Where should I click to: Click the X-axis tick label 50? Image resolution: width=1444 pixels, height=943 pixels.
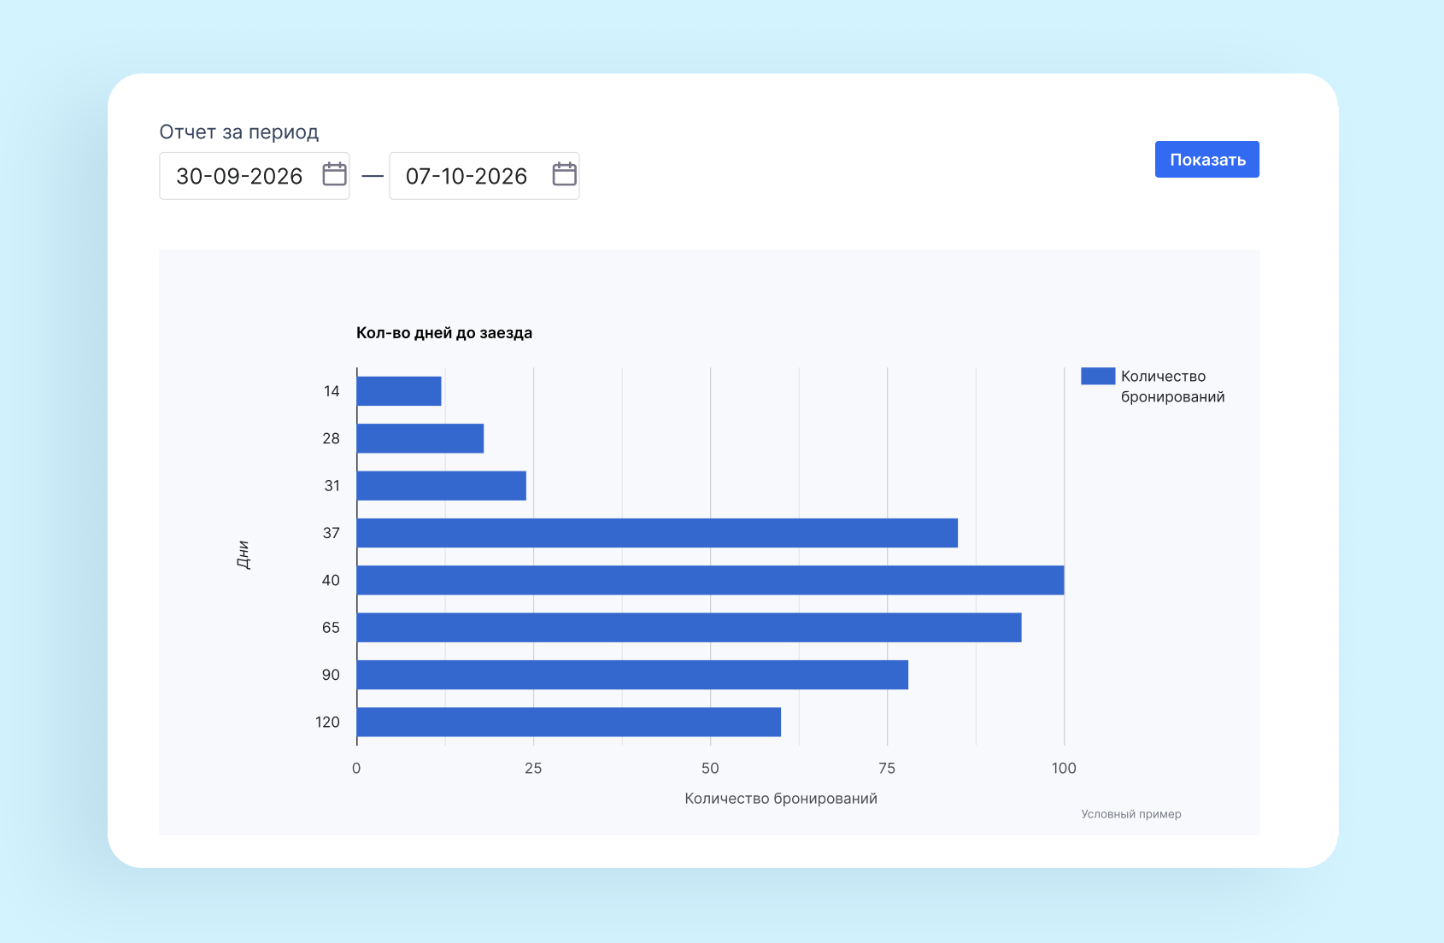coord(710,768)
